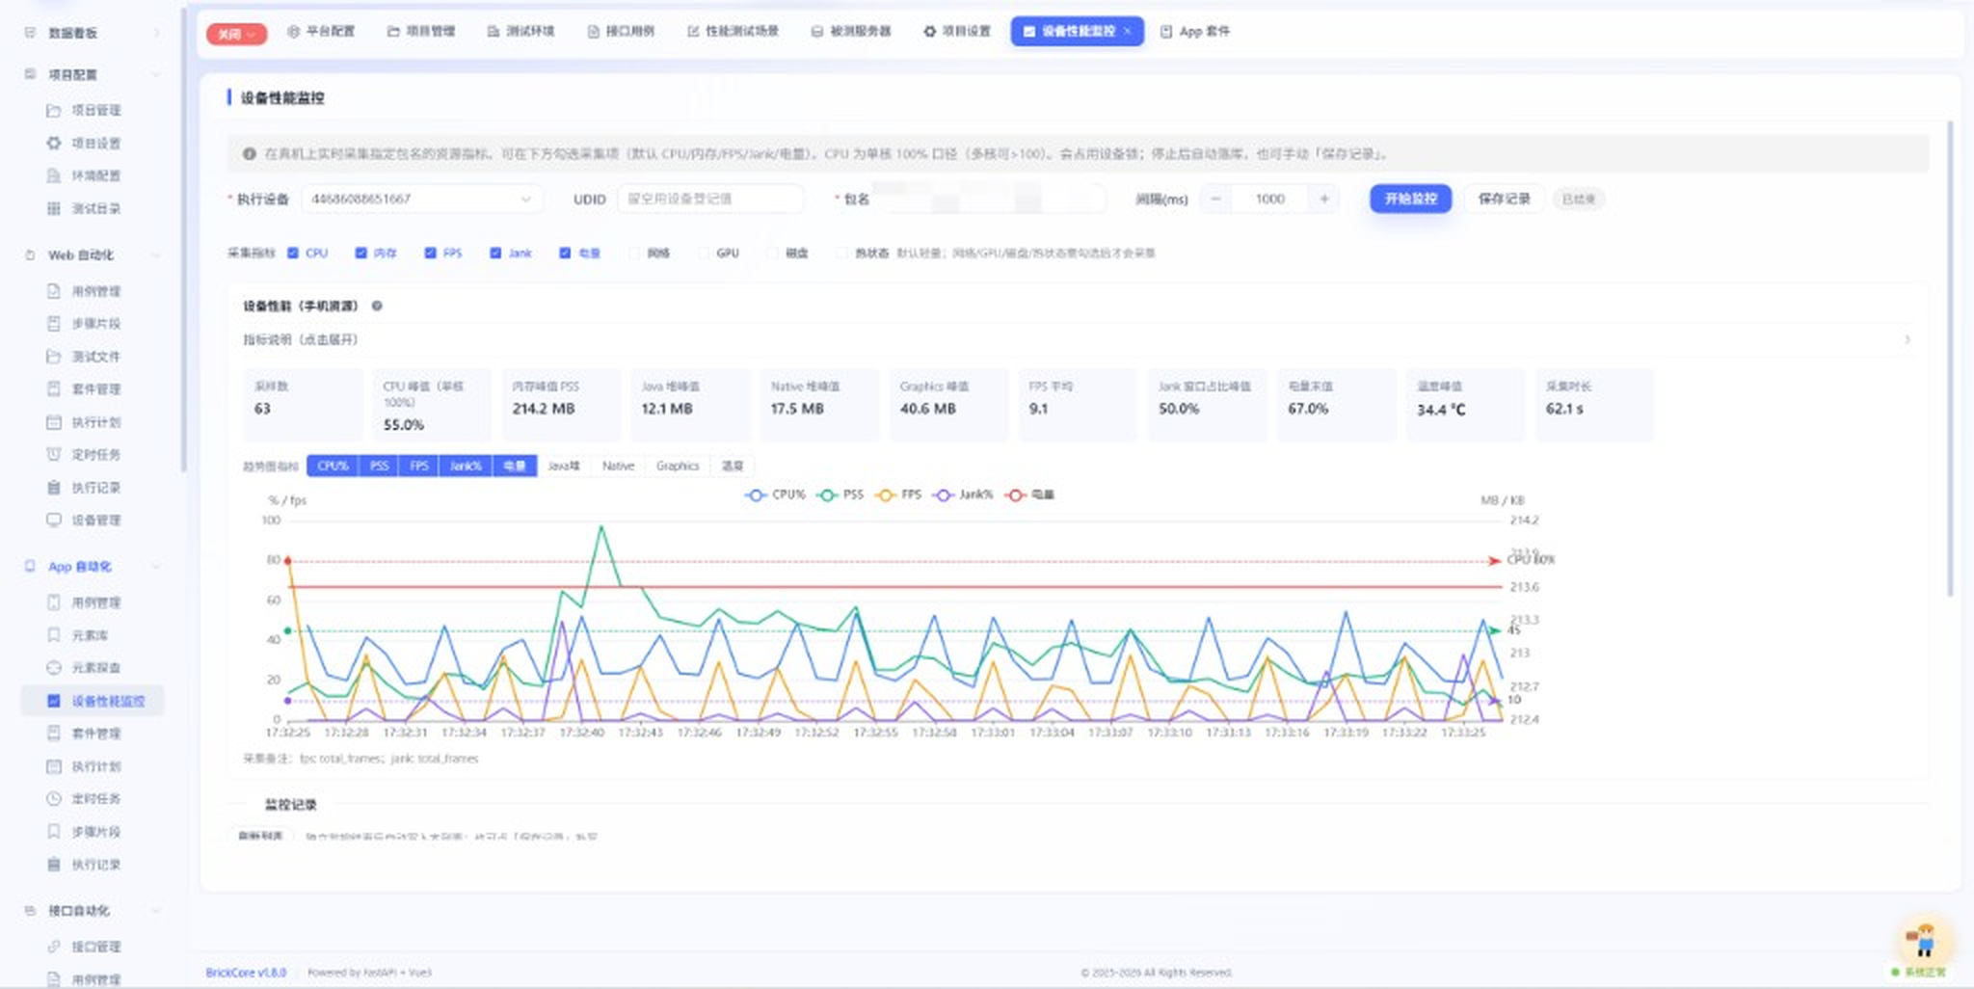The width and height of the screenshot is (1974, 989).
Task: Enable the 磁盘 metric checkbox
Action: point(772,254)
